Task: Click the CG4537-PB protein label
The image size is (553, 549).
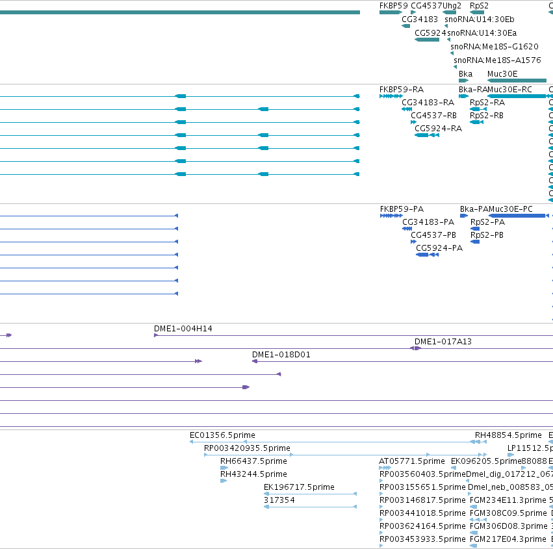Action: 433,235
